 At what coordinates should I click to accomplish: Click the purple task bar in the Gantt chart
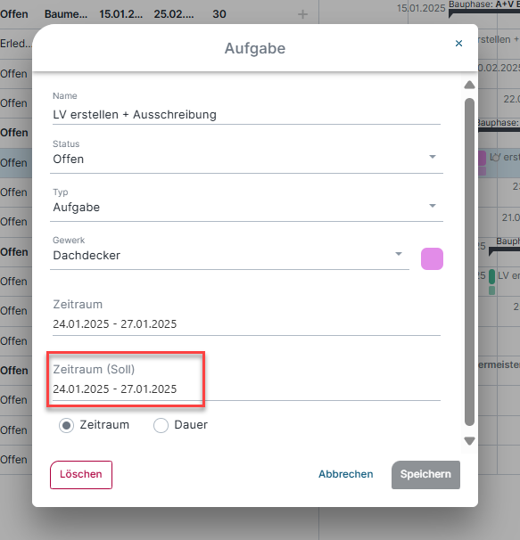(x=482, y=158)
